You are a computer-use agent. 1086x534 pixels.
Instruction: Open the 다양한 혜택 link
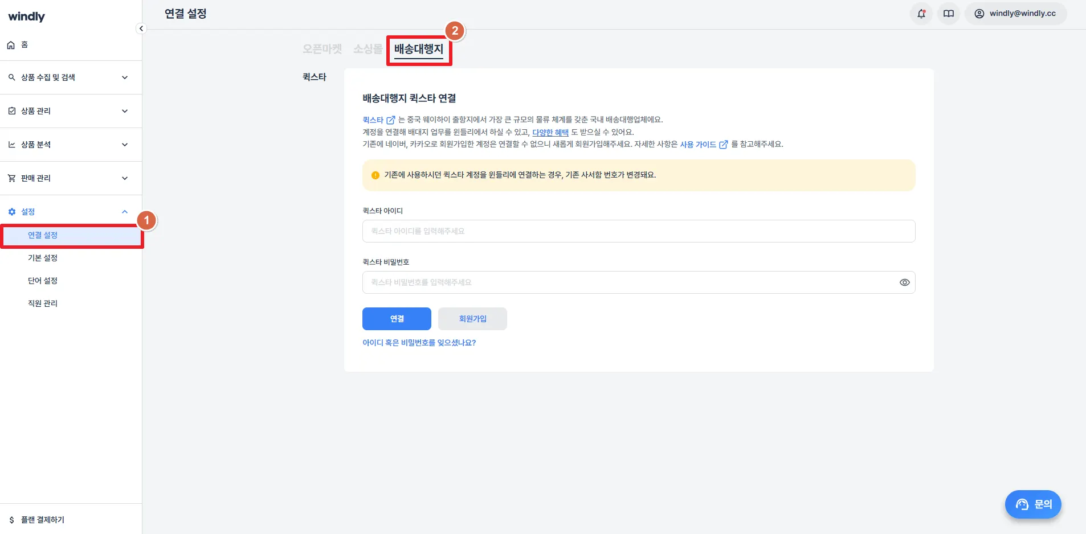(x=550, y=132)
